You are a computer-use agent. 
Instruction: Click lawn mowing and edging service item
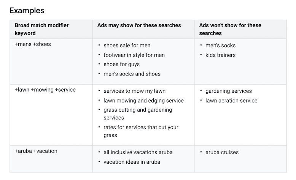coord(143,101)
